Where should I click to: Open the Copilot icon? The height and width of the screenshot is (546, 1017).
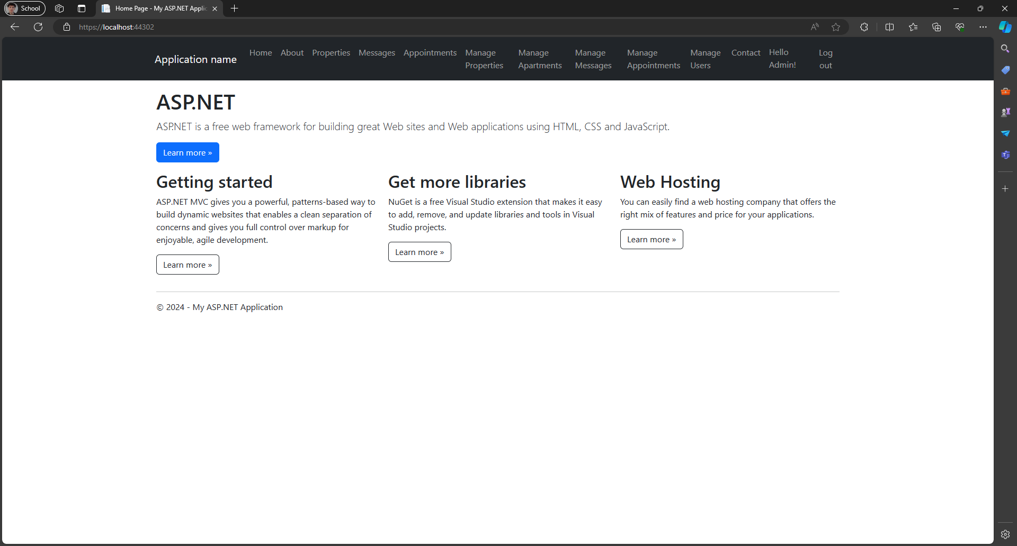coord(1005,27)
